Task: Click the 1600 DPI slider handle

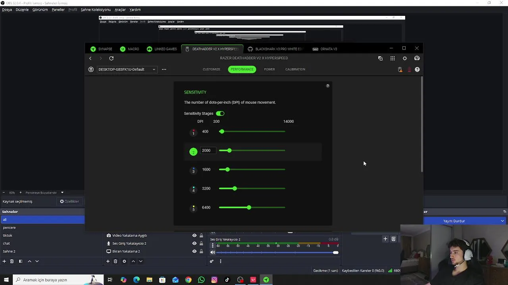Action: point(227,169)
